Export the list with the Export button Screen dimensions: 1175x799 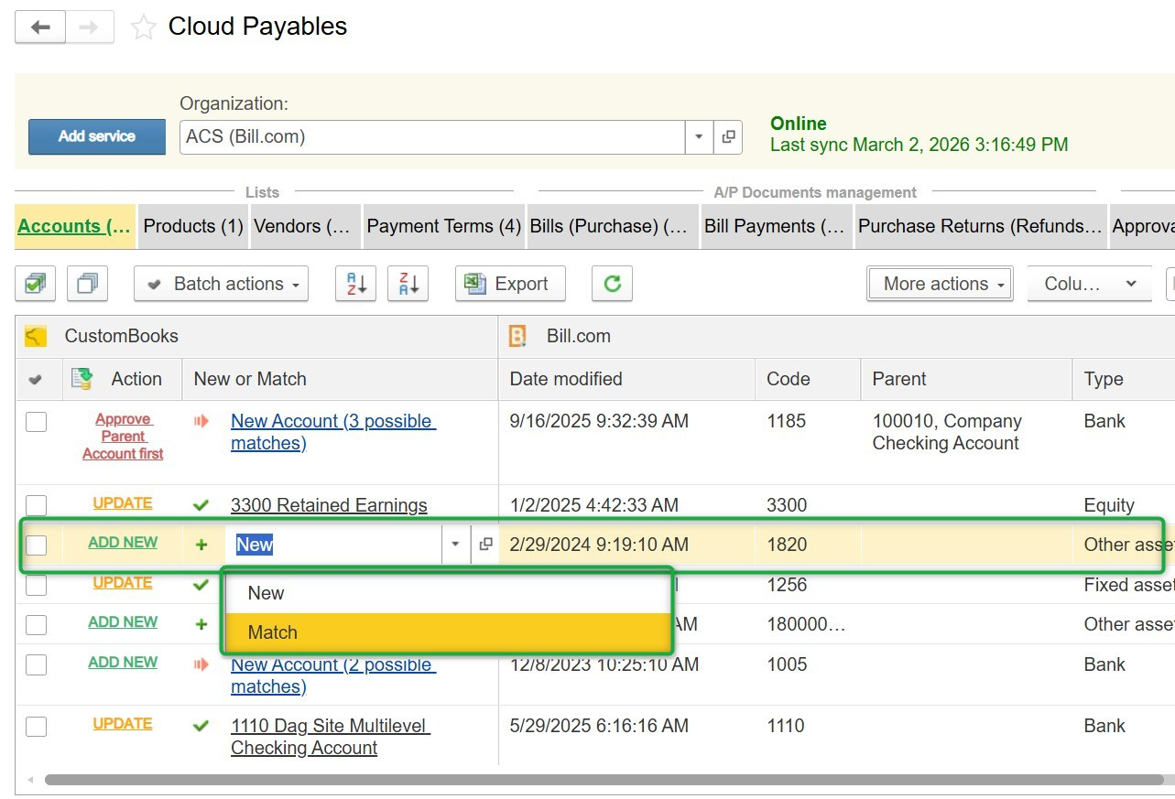pyautogui.click(x=510, y=284)
